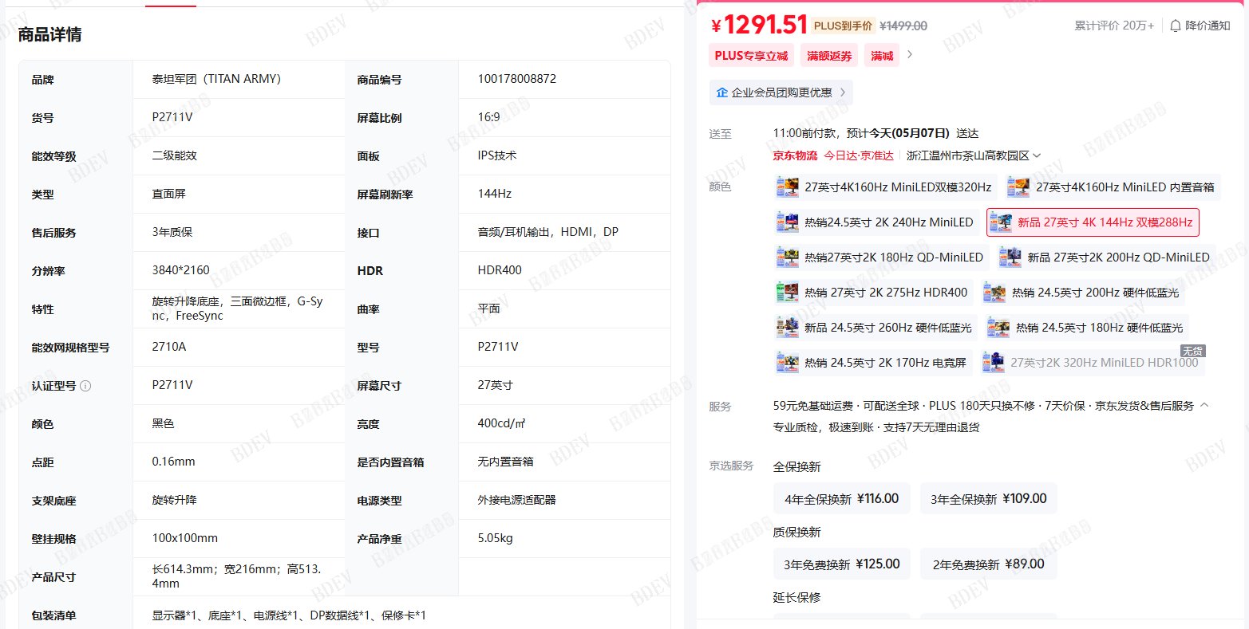Click warranty value 3年质保
The image size is (1249, 629).
point(172,232)
